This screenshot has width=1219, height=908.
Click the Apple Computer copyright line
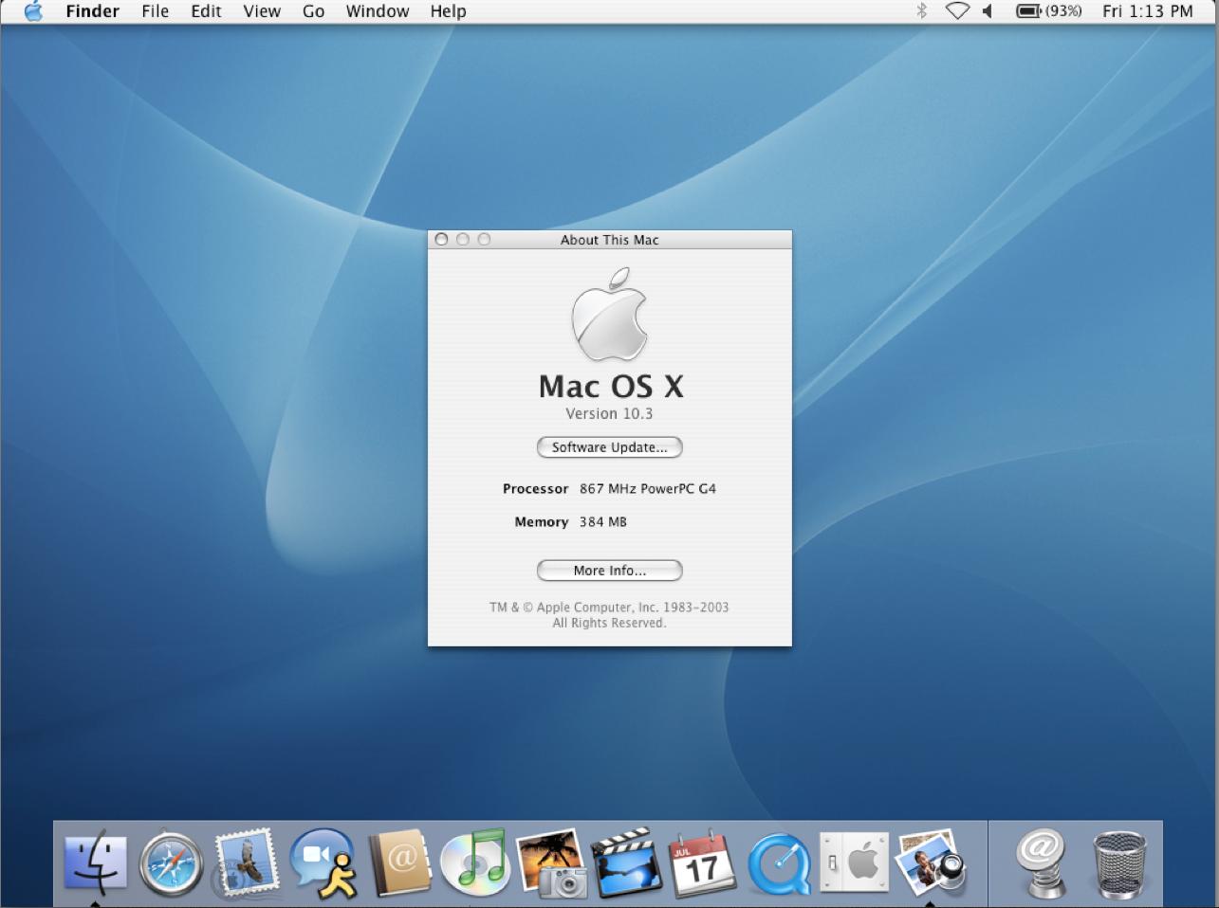(x=609, y=608)
